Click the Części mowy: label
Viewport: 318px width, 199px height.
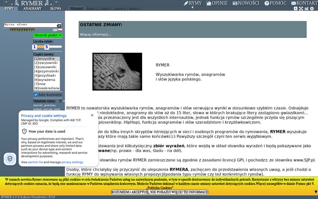(x=44, y=54)
